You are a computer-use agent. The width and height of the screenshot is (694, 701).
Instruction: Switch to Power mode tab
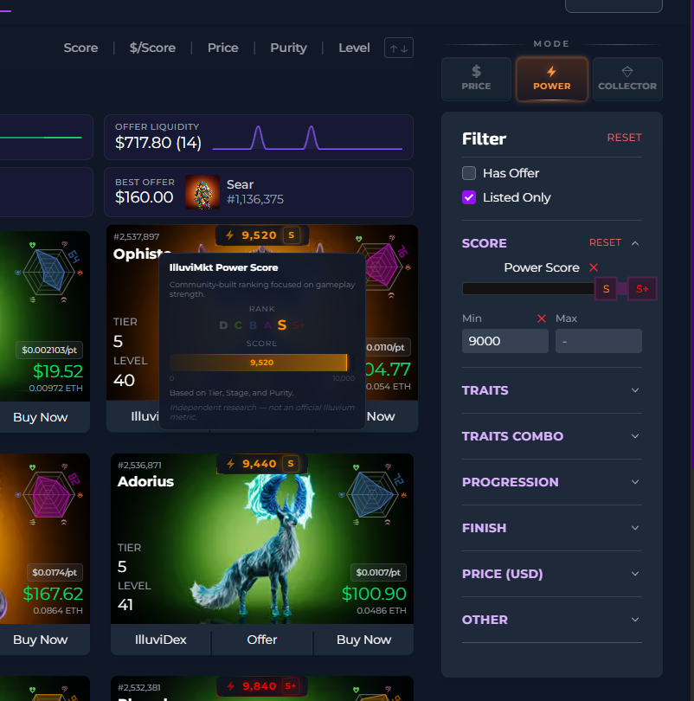point(552,79)
